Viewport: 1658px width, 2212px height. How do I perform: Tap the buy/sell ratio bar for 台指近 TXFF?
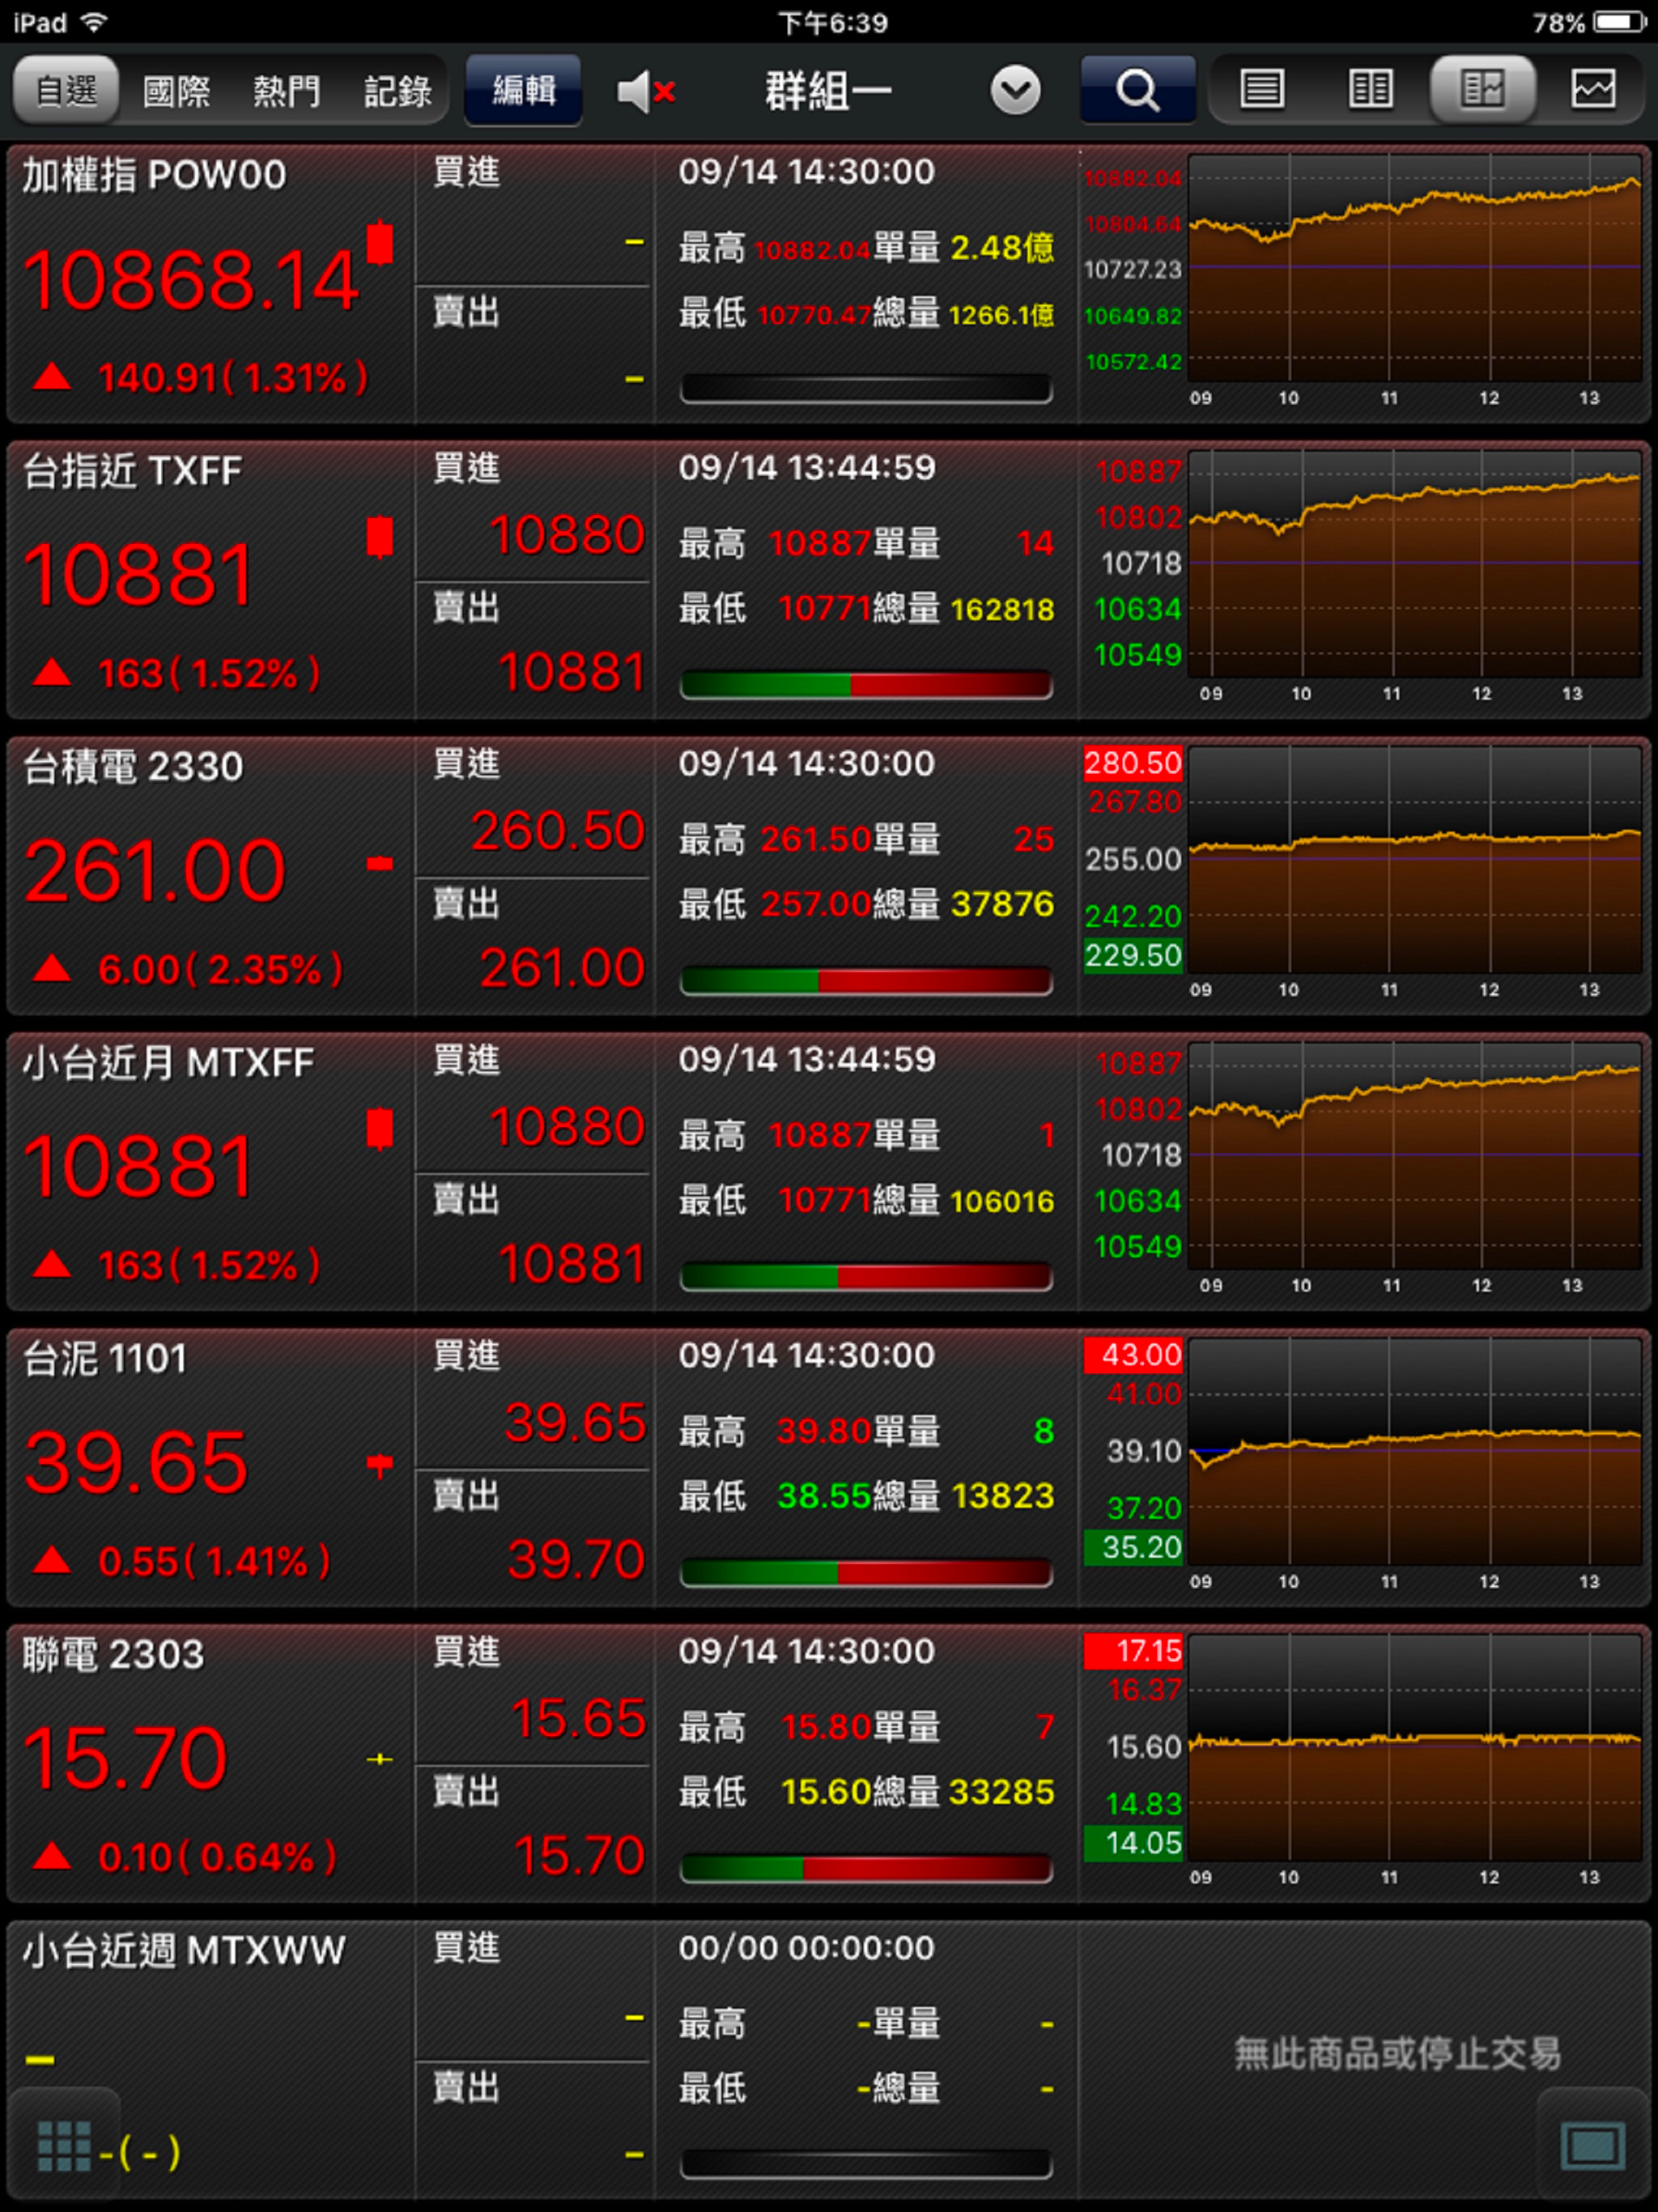coord(866,684)
